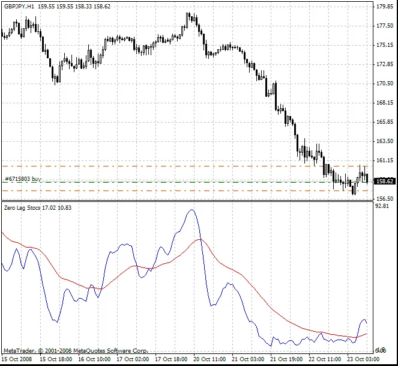Screen dimensions: 398x366
Task: Click the GBPJPY,H1 chart title text
Action: tap(18, 5)
